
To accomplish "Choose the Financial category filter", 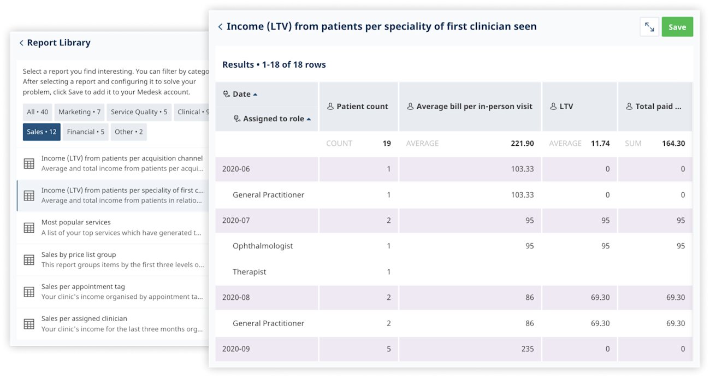I will 85,132.
